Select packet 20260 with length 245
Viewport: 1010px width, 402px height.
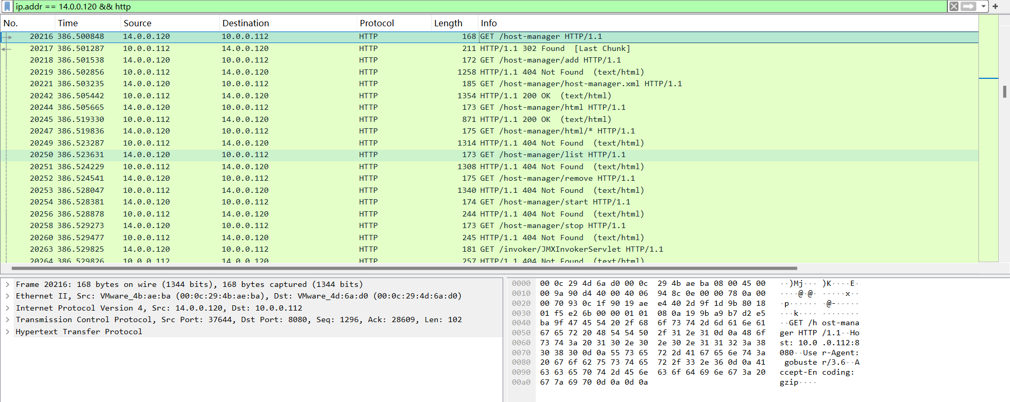(489, 238)
